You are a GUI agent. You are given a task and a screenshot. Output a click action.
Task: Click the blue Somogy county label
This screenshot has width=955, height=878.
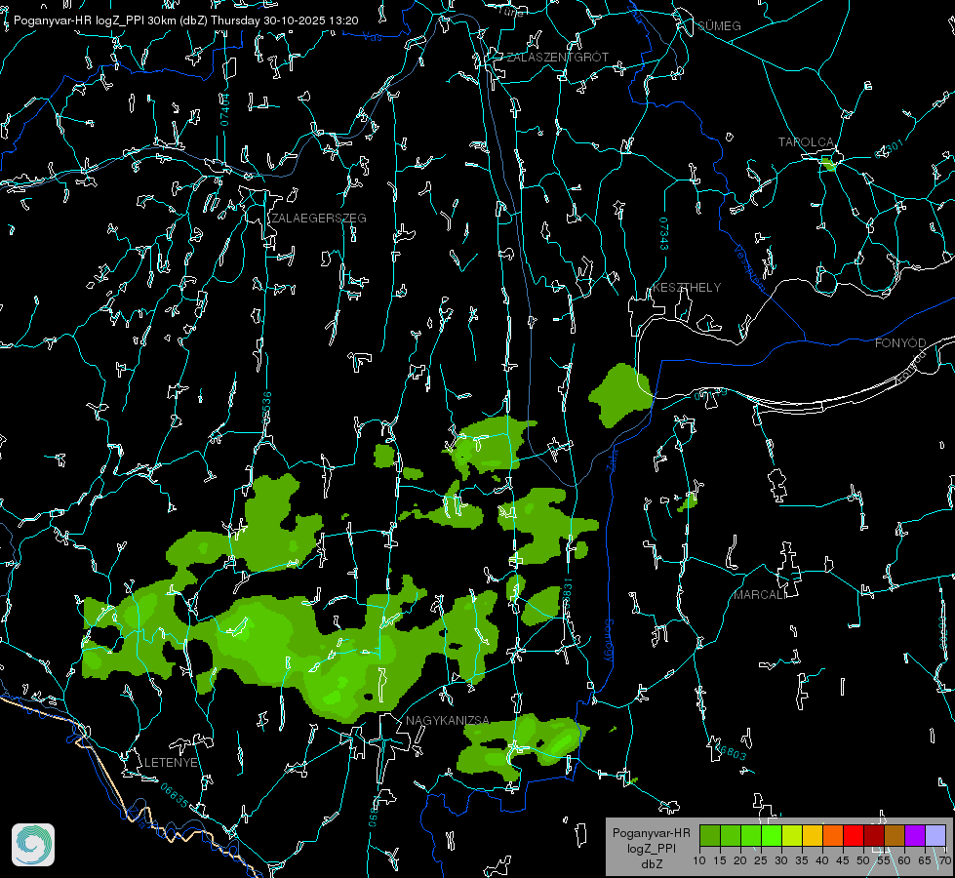coord(609,642)
